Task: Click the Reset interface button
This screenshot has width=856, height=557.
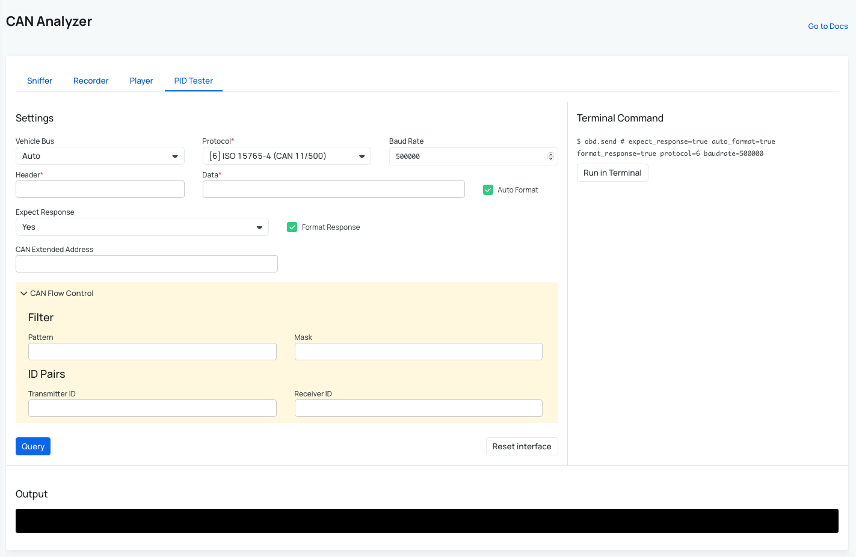Action: pos(522,446)
